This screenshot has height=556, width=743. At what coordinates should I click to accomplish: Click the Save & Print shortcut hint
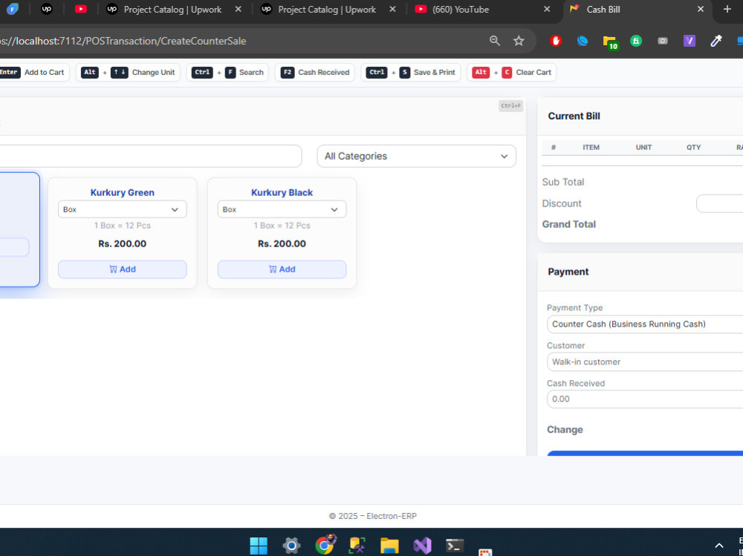411,73
